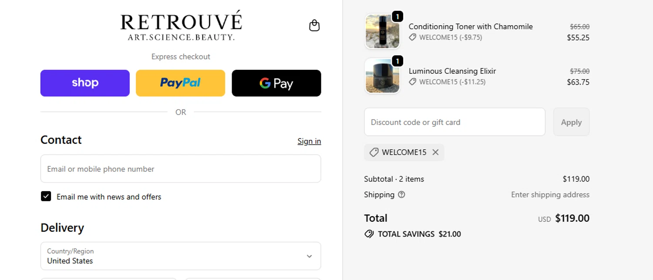Screen dimensions: 653x280
Task: Click the Retrouvé store logo
Action: tap(181, 26)
